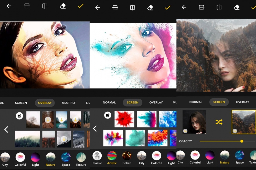Switch to the SCREEN blend mode tab
This screenshot has width=256, height=170.
pyautogui.click(x=132, y=102)
